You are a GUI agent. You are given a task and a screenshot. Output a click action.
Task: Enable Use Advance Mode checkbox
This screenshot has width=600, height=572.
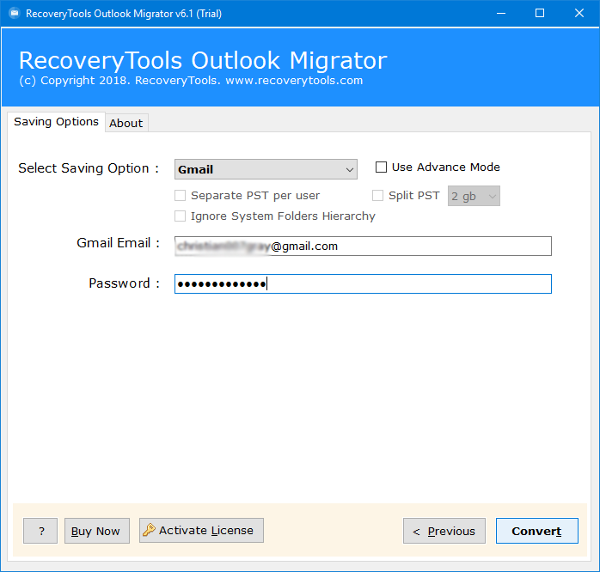[x=381, y=167]
